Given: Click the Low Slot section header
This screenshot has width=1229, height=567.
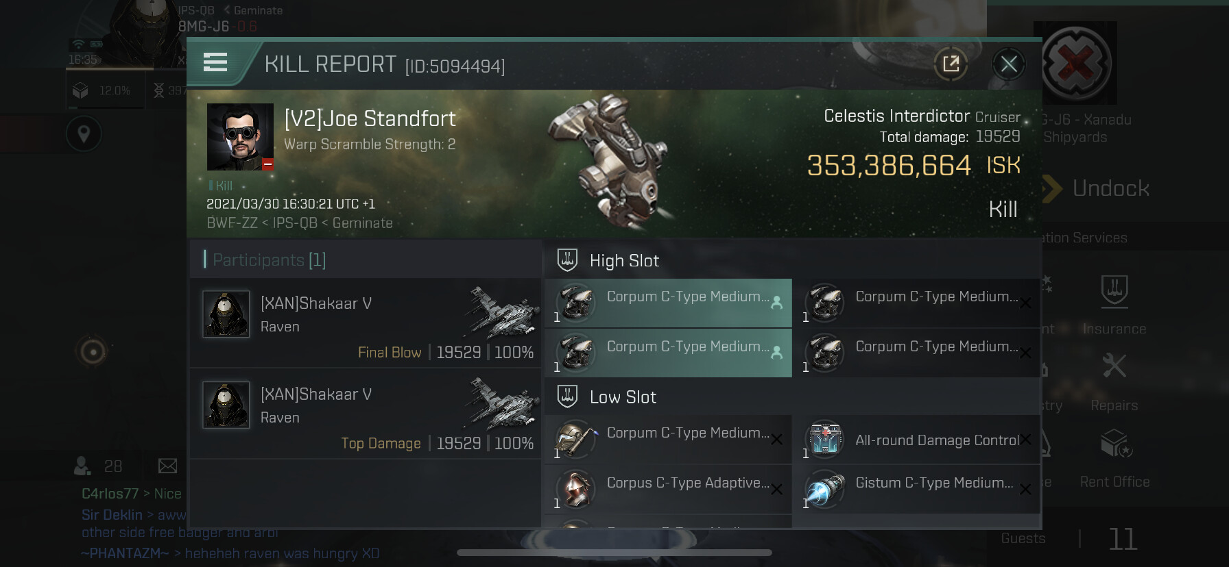Looking at the screenshot, I should [x=623, y=397].
